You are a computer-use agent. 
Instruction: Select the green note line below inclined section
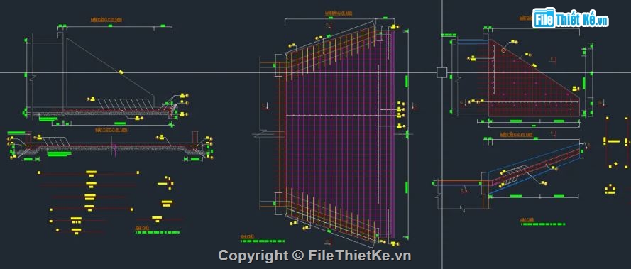pyautogui.click(x=543, y=224)
